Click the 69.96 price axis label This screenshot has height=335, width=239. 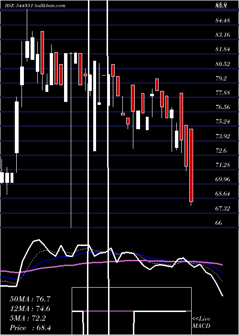tap(223, 179)
